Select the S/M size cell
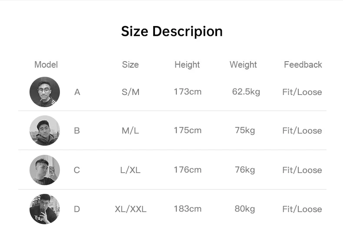 pos(131,92)
